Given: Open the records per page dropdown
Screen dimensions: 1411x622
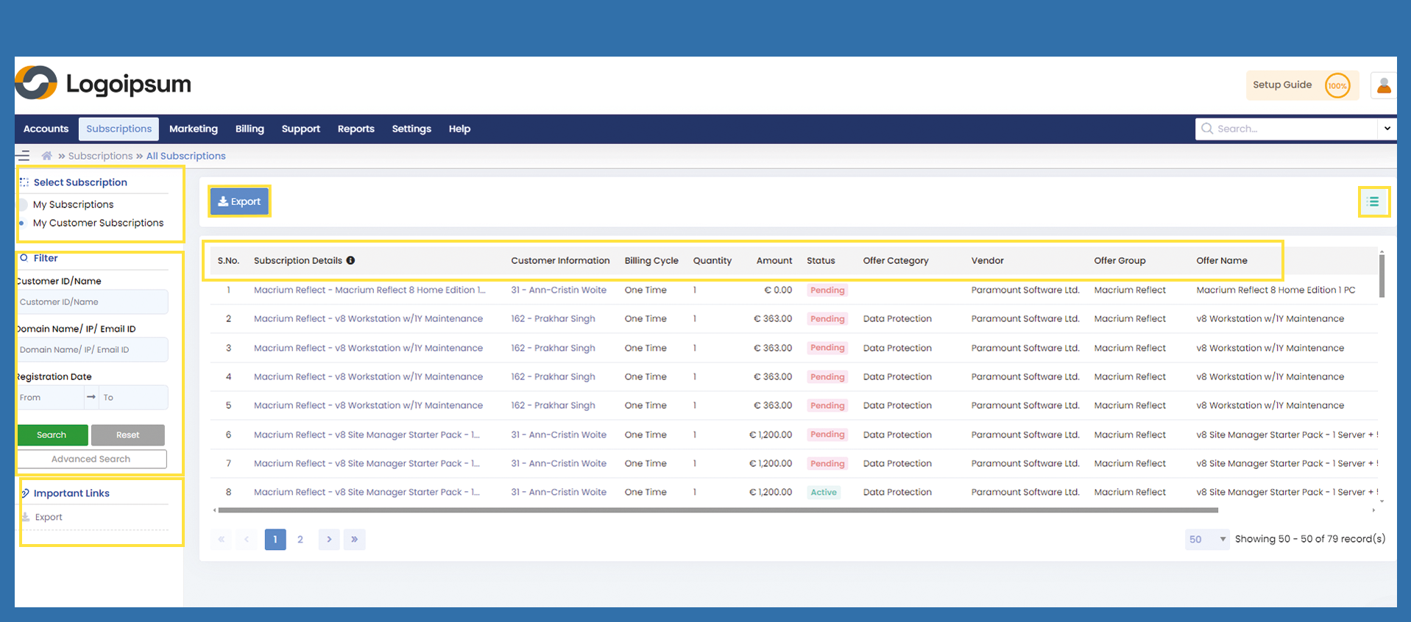Looking at the screenshot, I should coord(1206,540).
